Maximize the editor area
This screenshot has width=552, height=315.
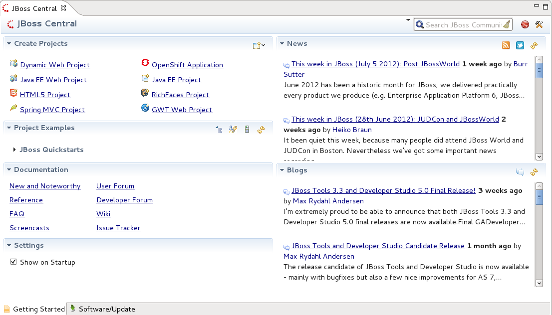(x=546, y=6)
